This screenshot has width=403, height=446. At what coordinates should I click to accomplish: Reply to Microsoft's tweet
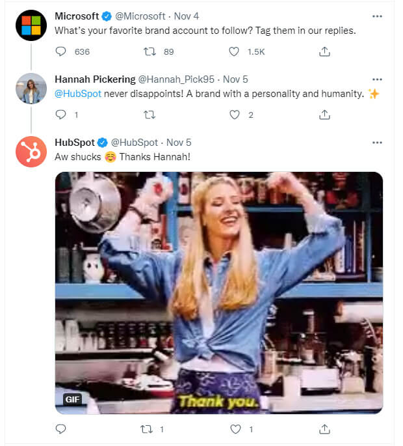(x=61, y=51)
